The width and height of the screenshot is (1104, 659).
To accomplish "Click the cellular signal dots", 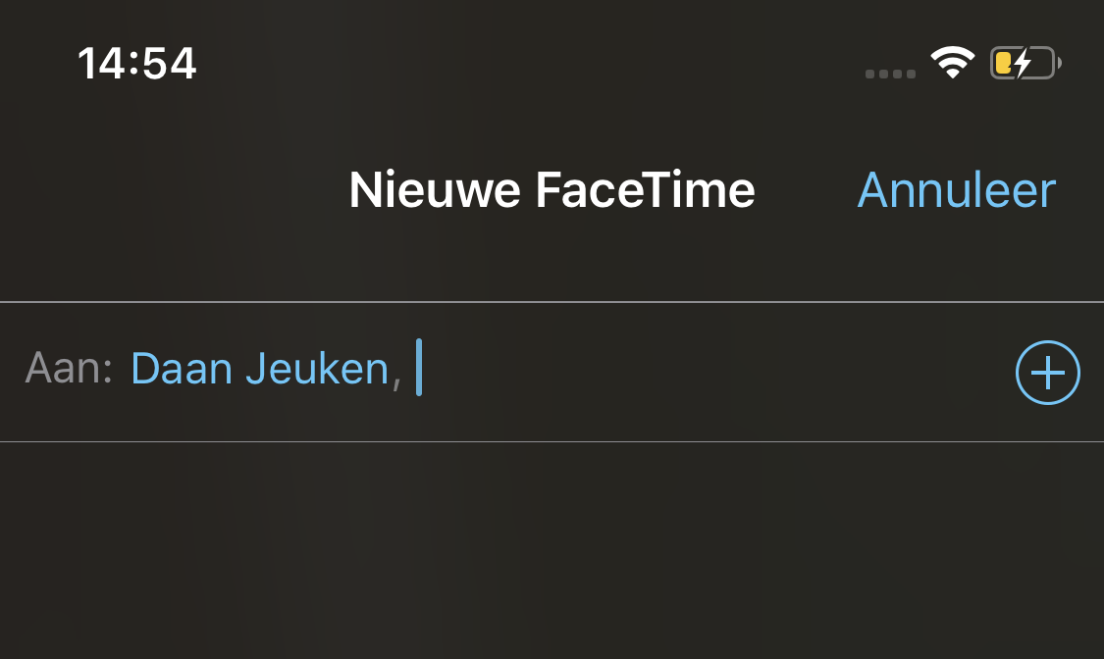I will coord(890,74).
